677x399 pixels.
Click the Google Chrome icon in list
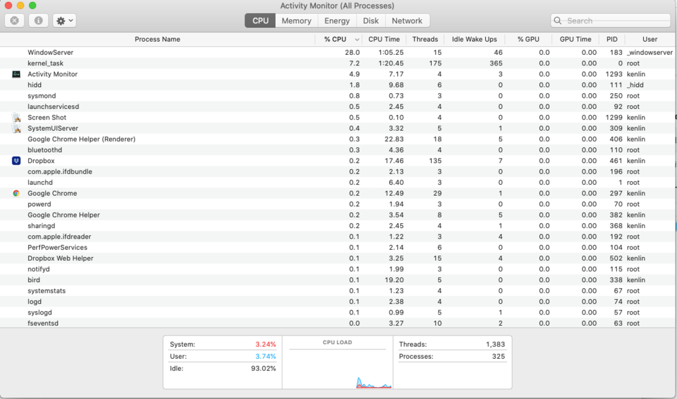(x=17, y=194)
